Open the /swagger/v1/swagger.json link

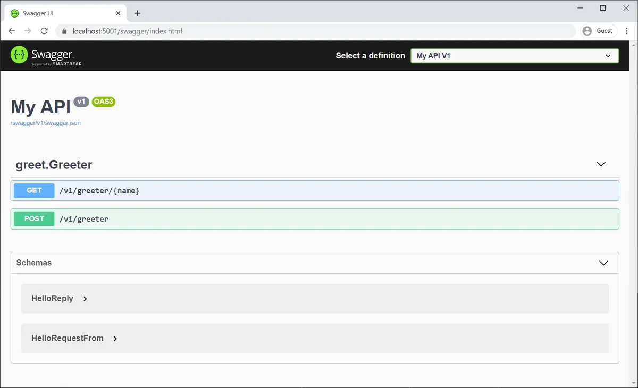click(46, 123)
